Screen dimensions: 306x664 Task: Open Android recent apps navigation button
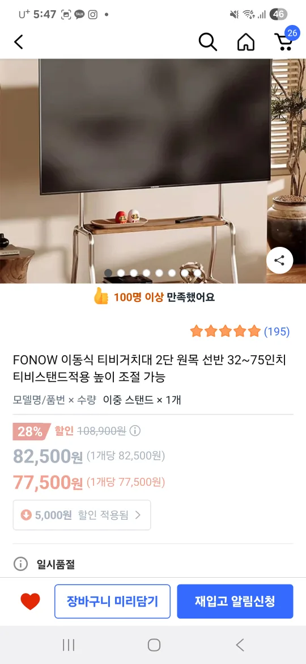point(69,645)
